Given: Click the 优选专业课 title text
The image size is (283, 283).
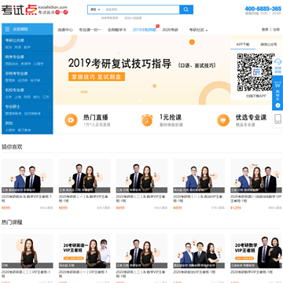Looking at the screenshot, I should [251, 117].
